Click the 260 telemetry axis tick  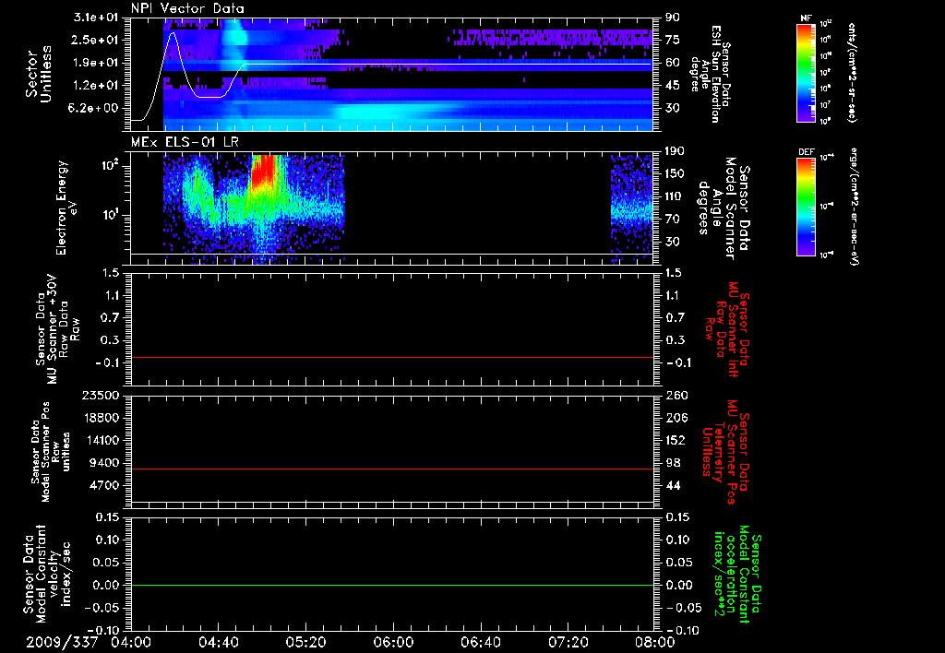point(676,396)
